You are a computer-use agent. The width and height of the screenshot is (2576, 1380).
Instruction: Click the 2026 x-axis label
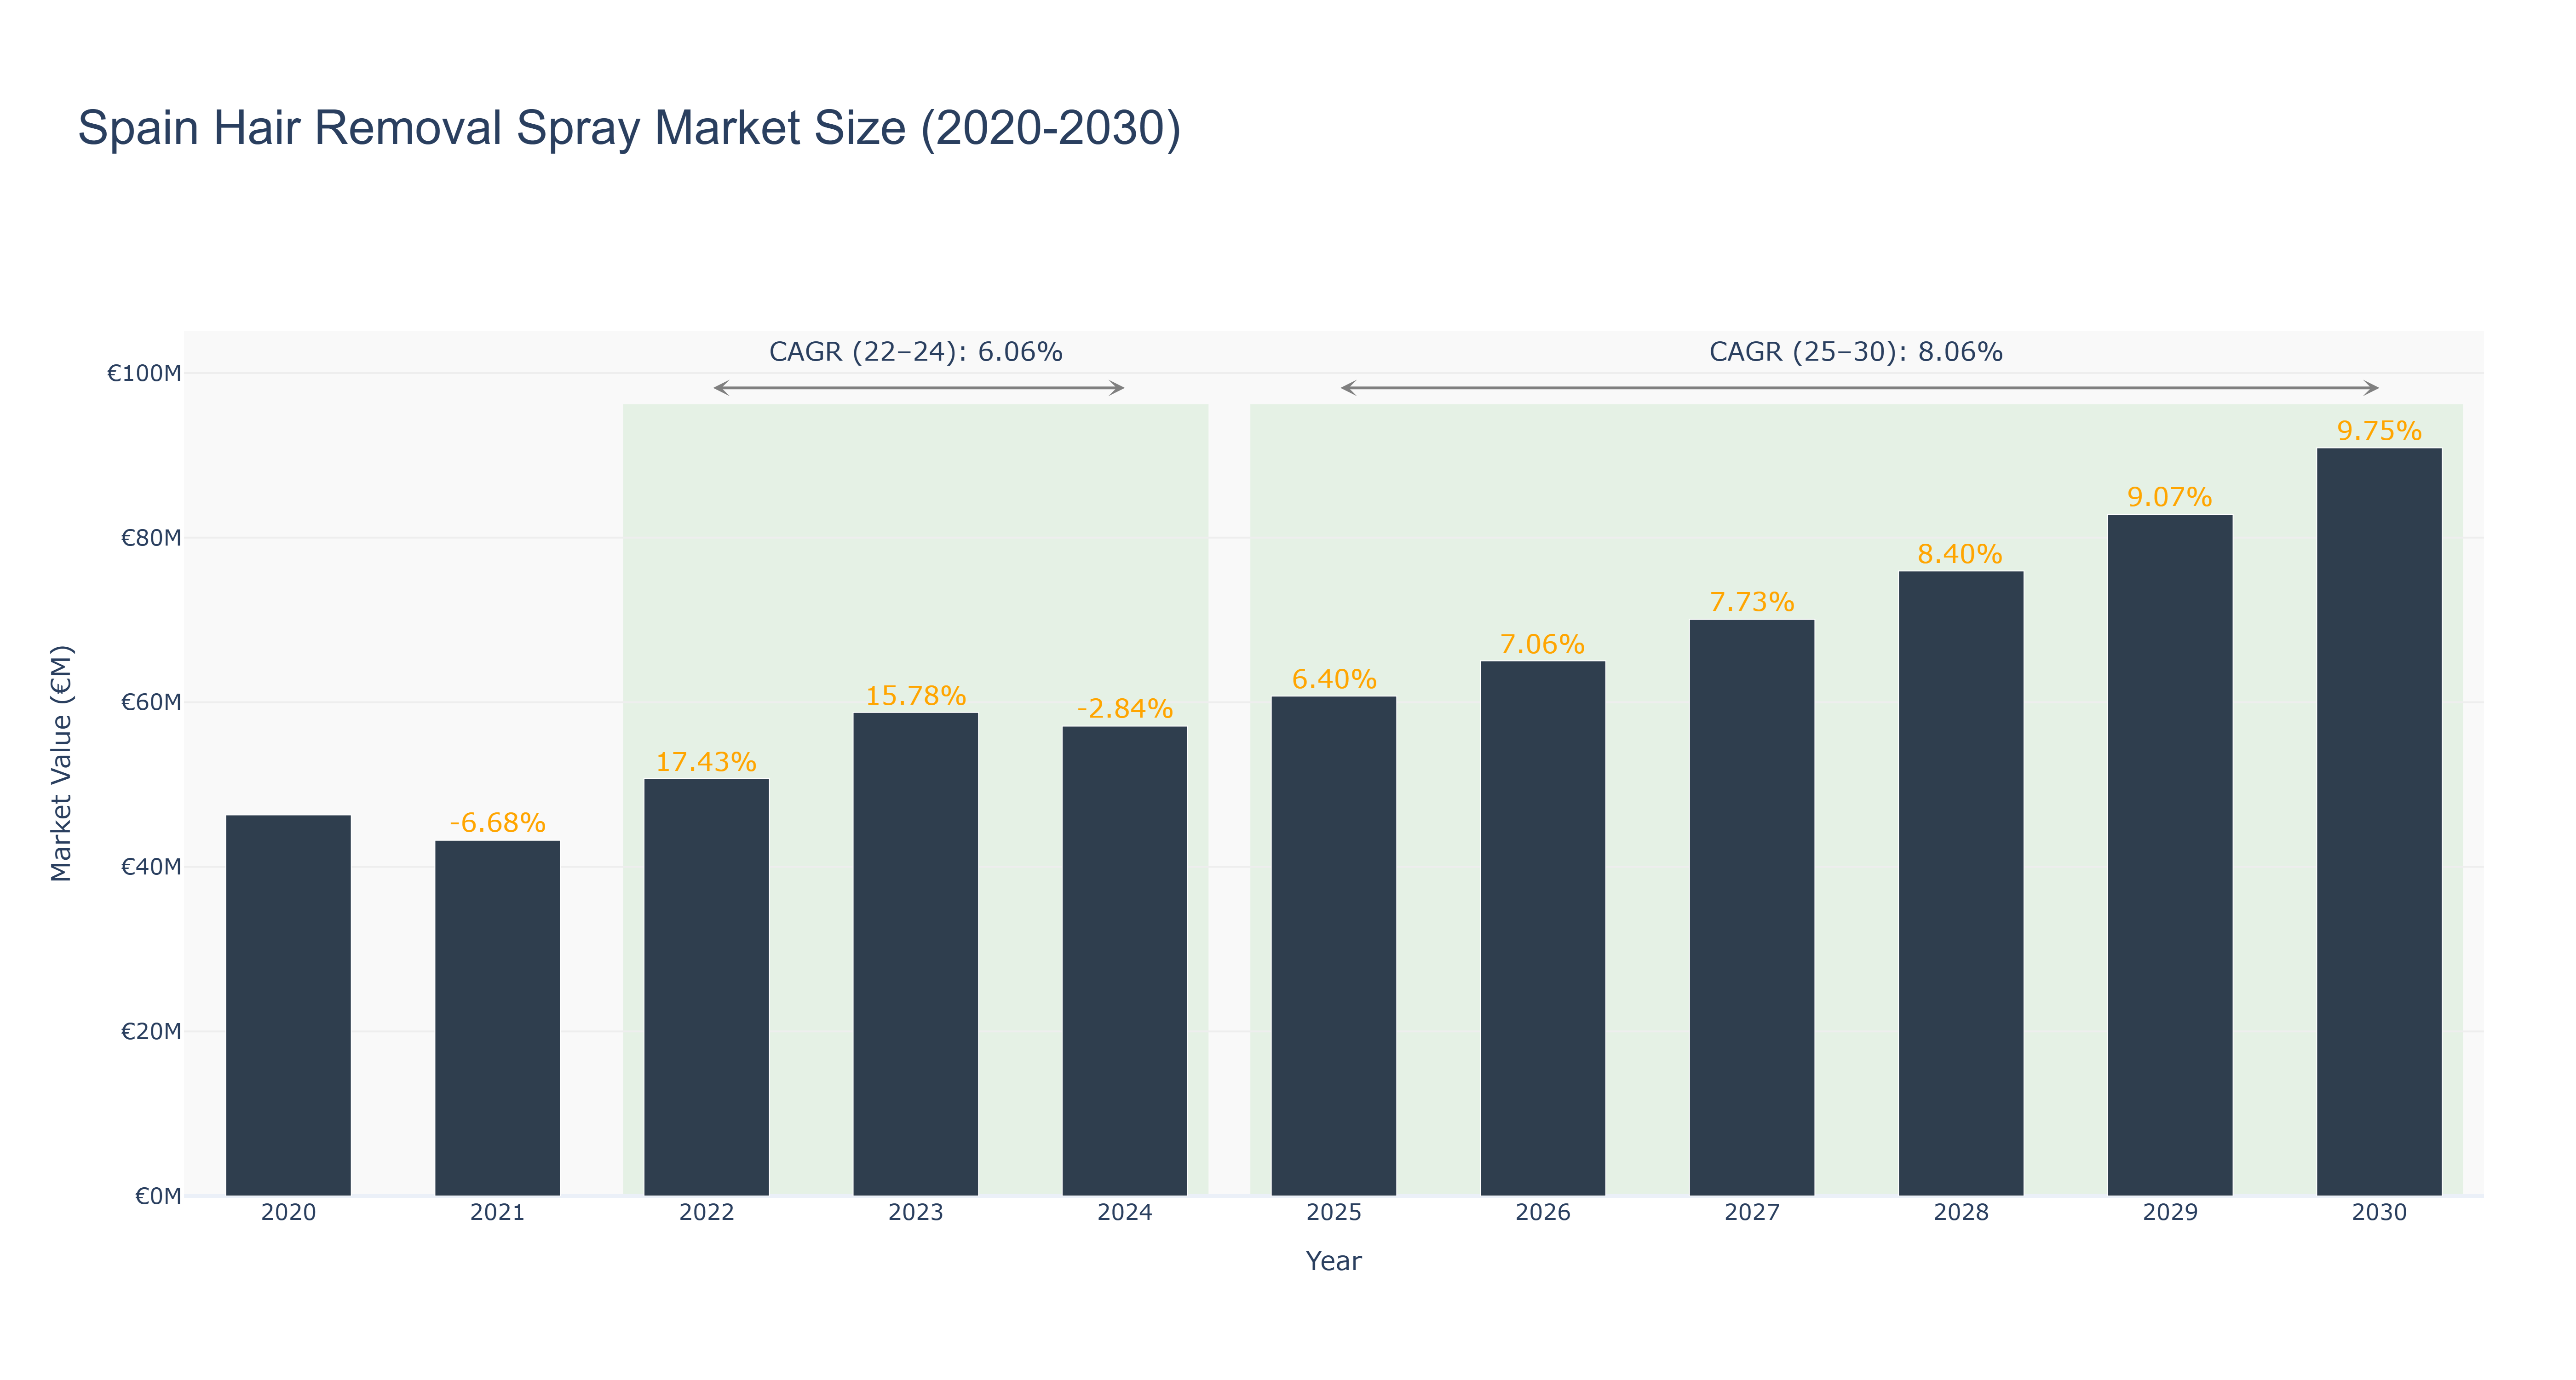1542,1213
